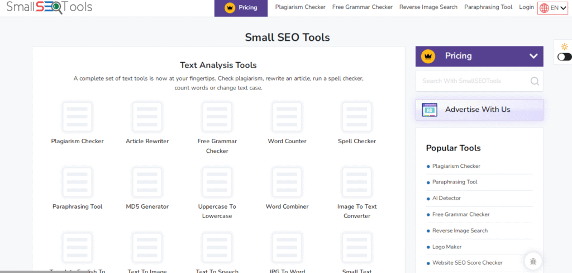Open Reverse Image Search in top navigation
This screenshot has width=572, height=273.
coord(428,7)
